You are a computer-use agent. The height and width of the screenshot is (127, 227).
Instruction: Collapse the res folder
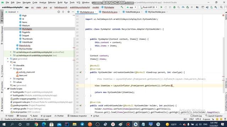pyautogui.click(x=8, y=62)
